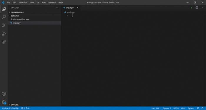Go to line via Ln 1, Col 1
This screenshot has height=110, width=206.
pos(156,108)
